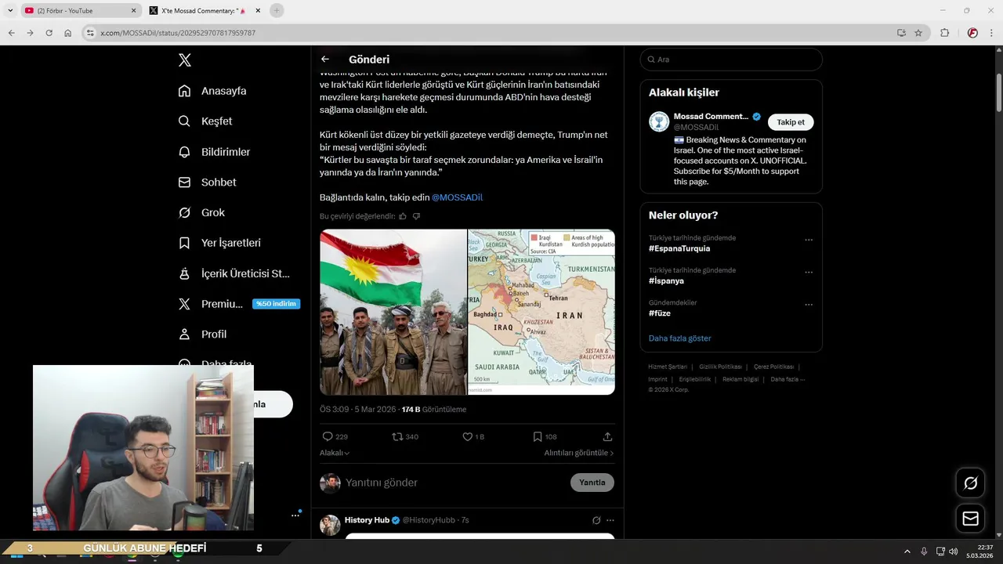Click the Ara search field

point(731,60)
